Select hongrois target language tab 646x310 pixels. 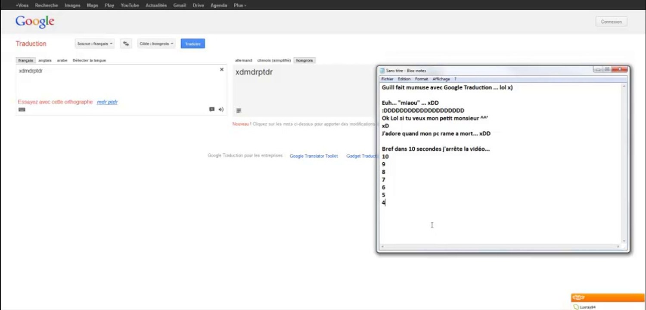tap(304, 60)
